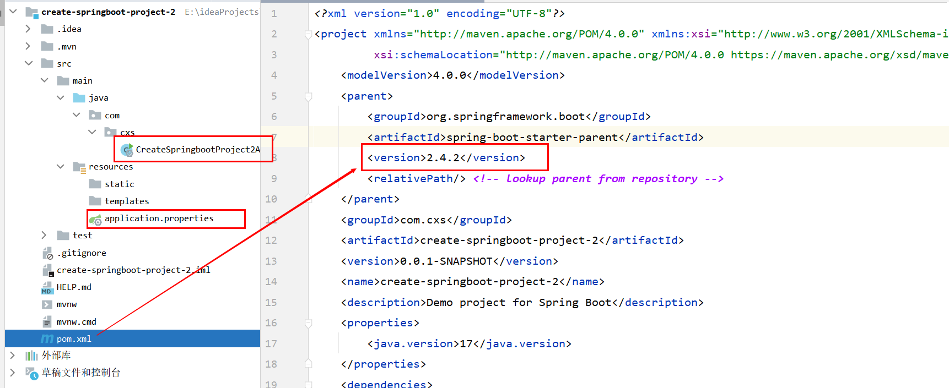Click the .mvn folder icon
Screen dimensions: 949x388
coord(47,46)
